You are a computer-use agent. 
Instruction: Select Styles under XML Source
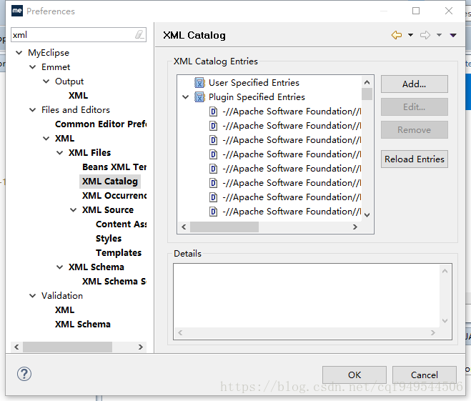pyautogui.click(x=109, y=239)
